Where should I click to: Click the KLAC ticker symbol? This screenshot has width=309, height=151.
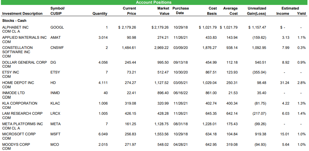pos(55,103)
